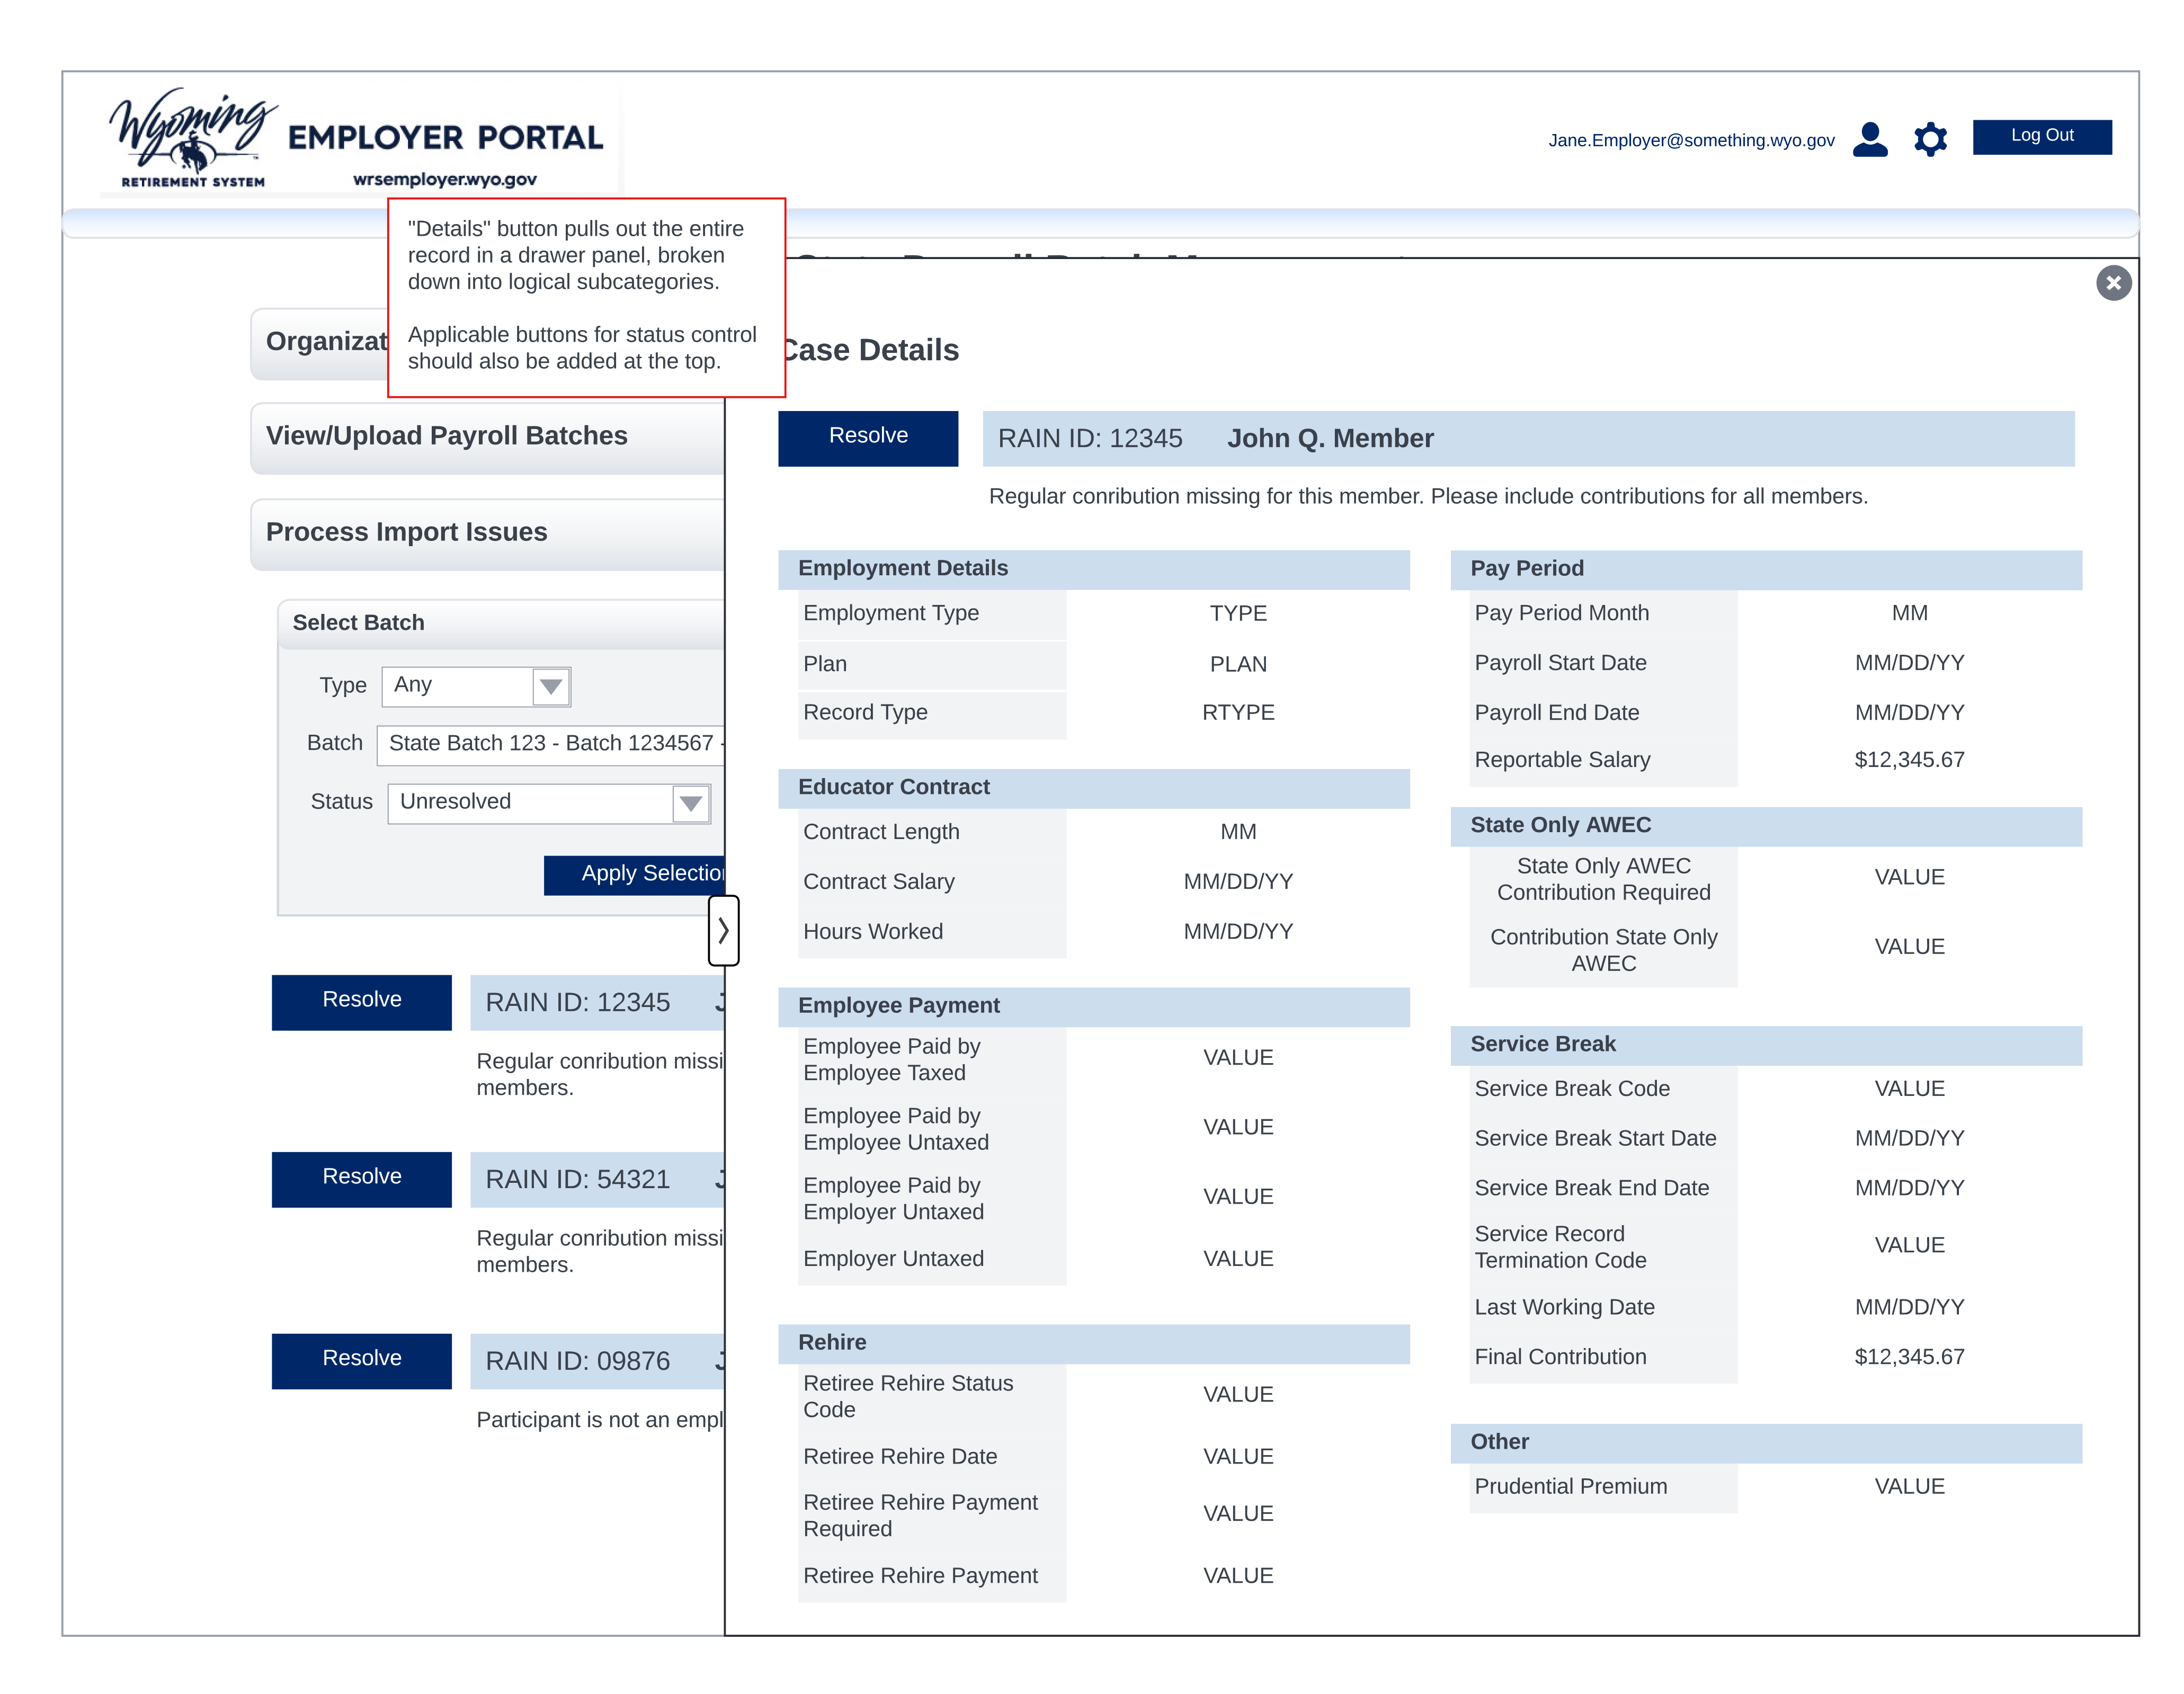The width and height of the screenshot is (2184, 1694).
Task: Click the Rehire section header
Action: click(1093, 1343)
